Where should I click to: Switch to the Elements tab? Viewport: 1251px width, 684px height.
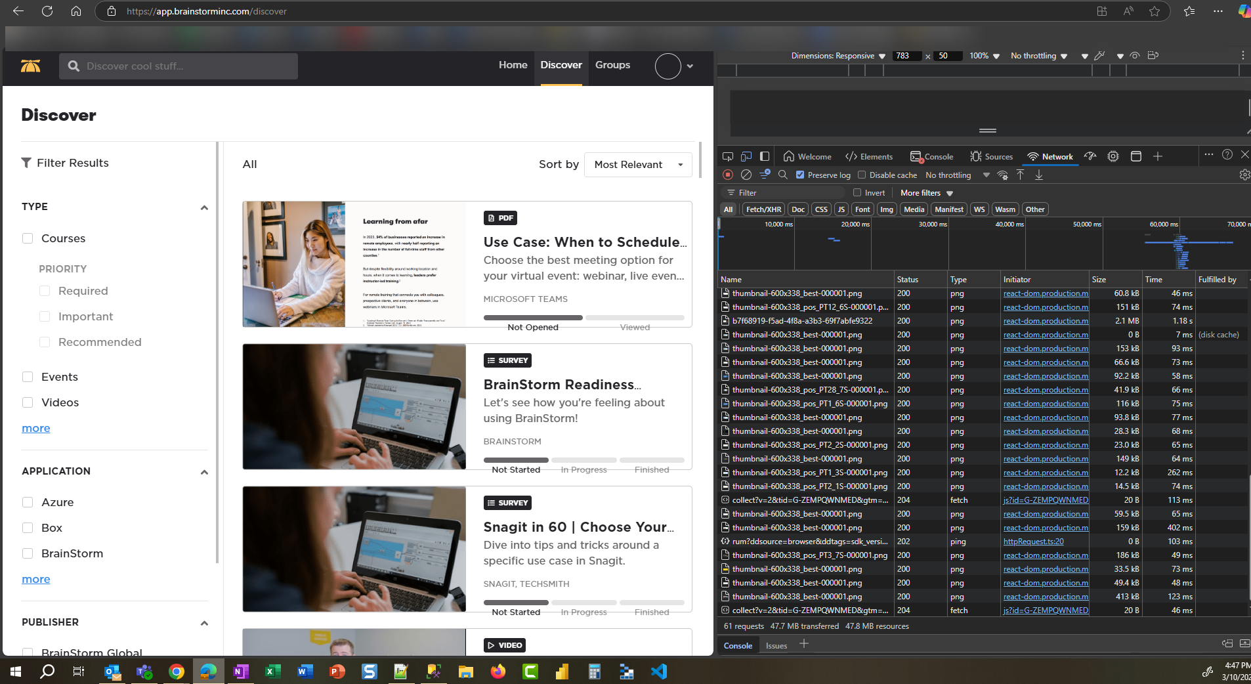pos(869,156)
